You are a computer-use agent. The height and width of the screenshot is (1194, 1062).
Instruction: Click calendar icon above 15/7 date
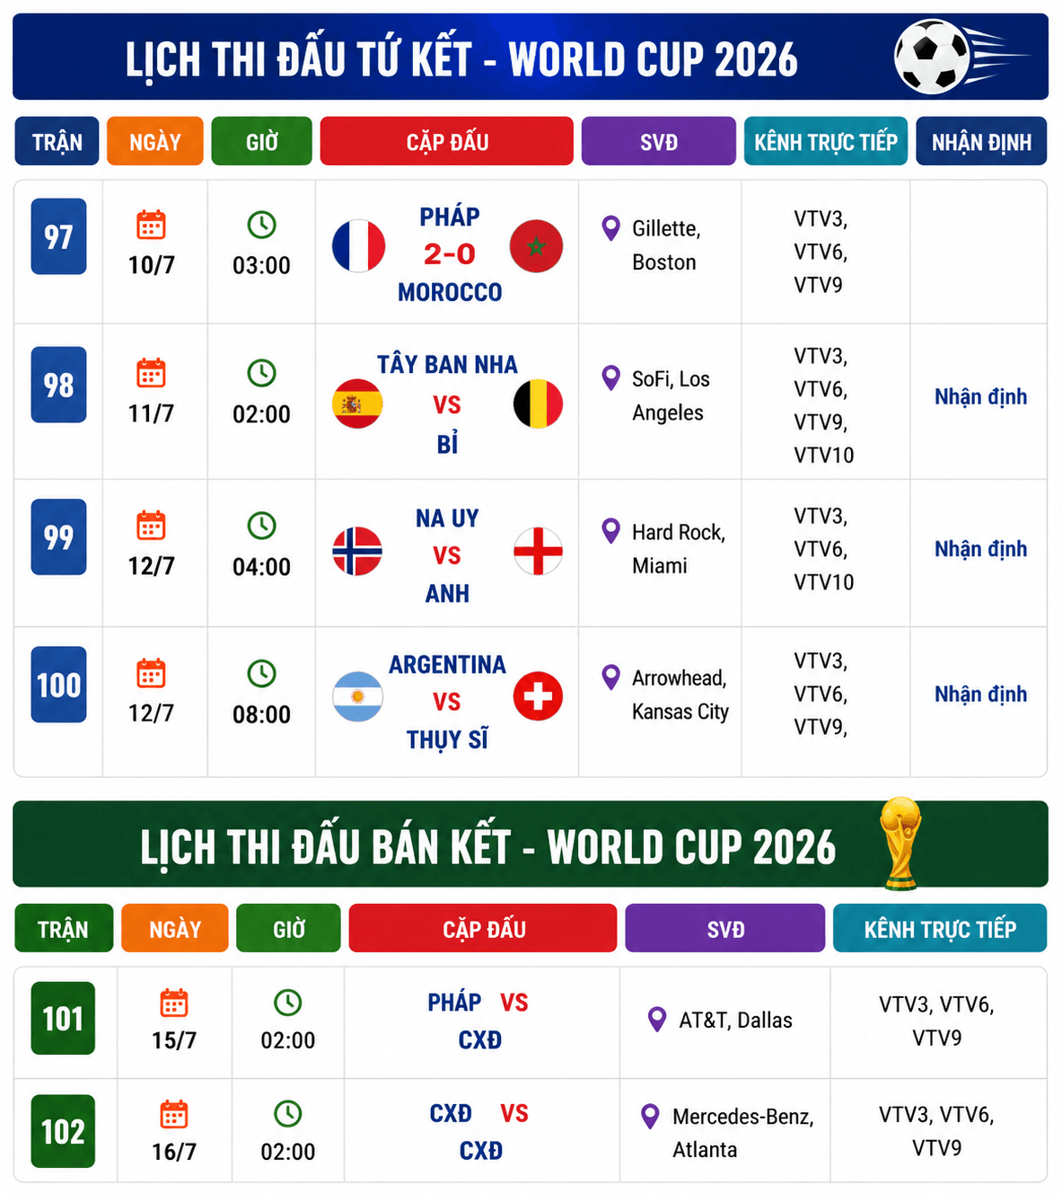tap(173, 1003)
